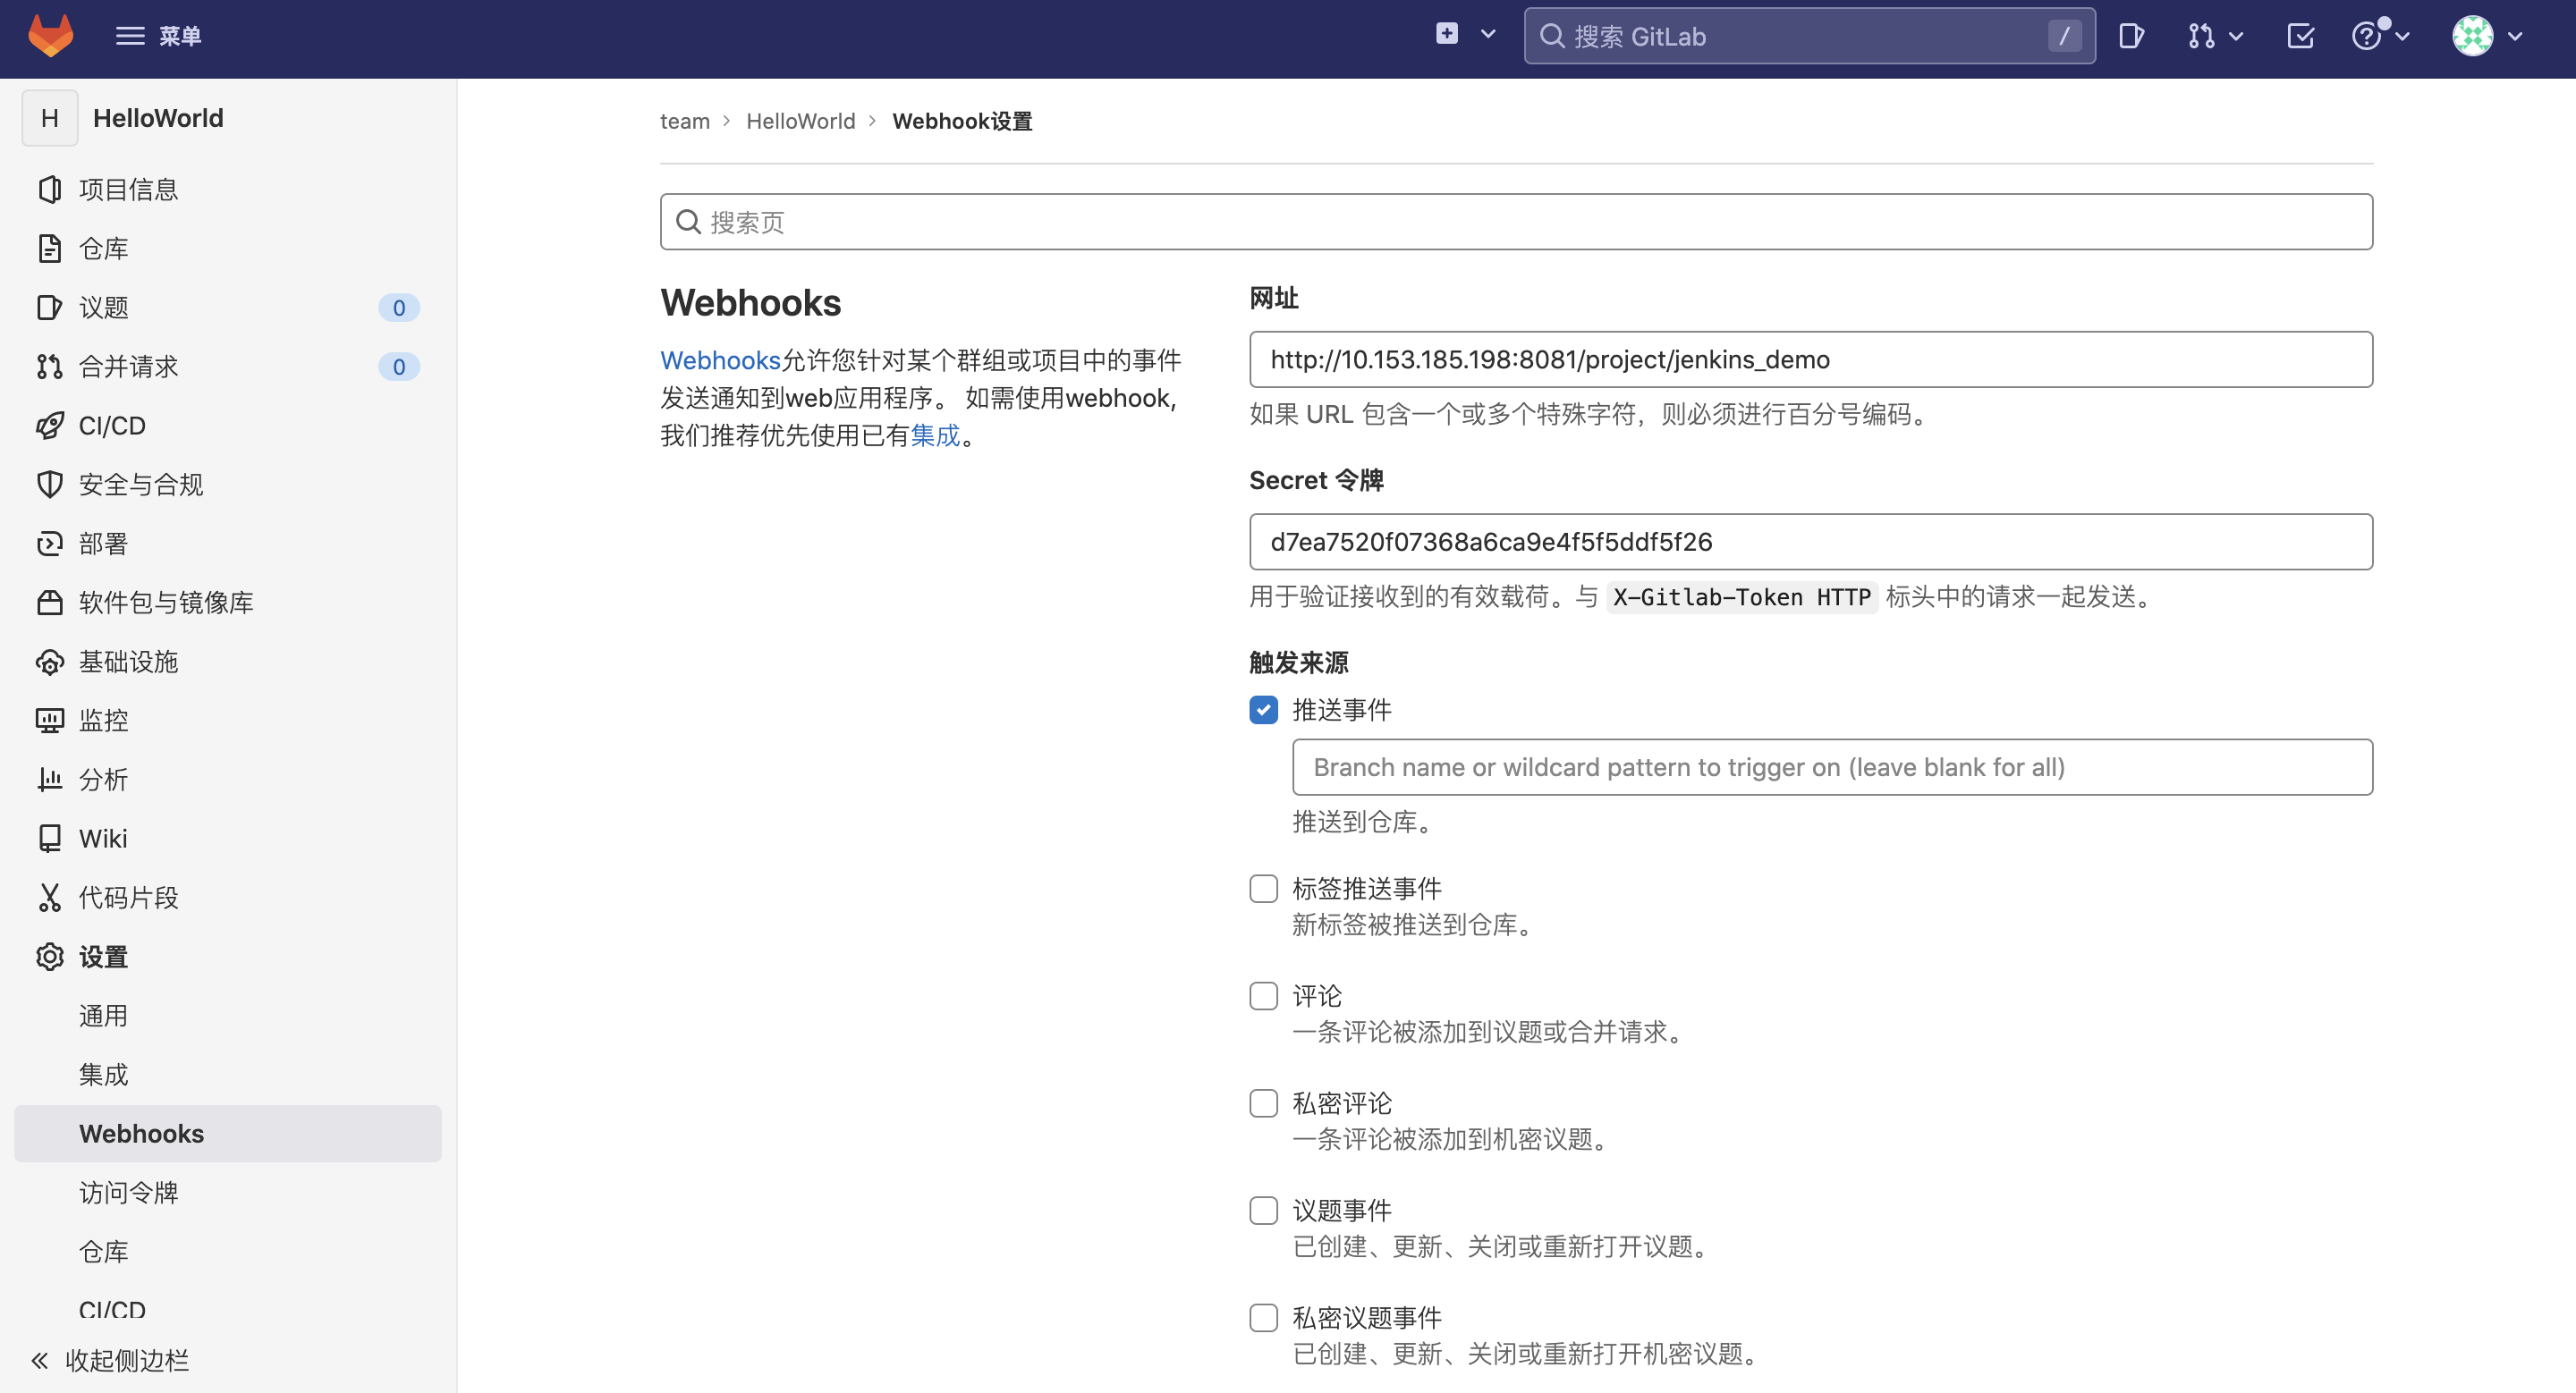Click the create new plus icon
The width and height of the screenshot is (2576, 1393).
pyautogui.click(x=1446, y=35)
